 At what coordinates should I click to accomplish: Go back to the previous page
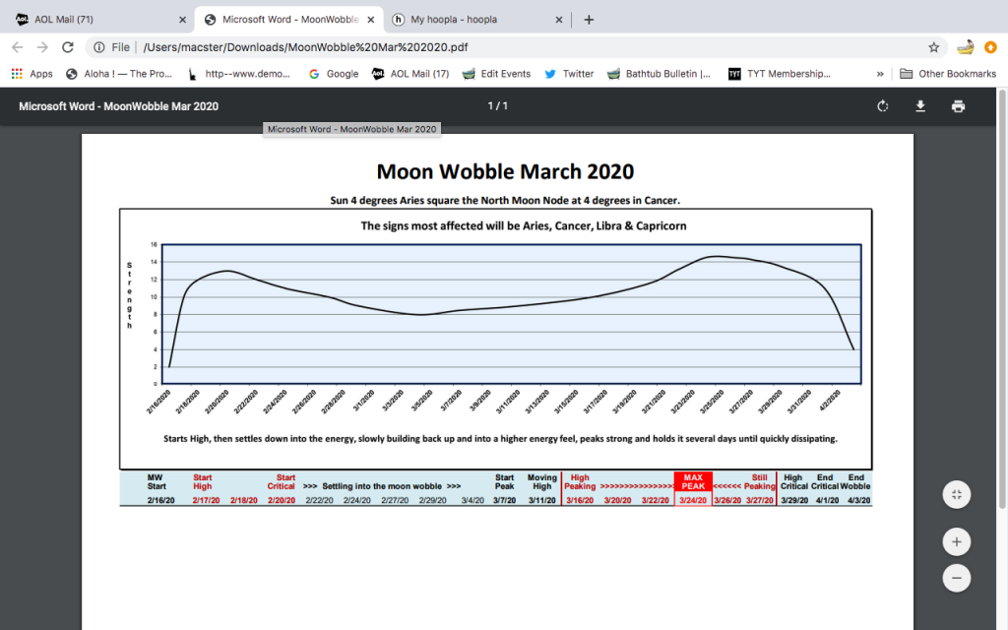pyautogui.click(x=18, y=47)
